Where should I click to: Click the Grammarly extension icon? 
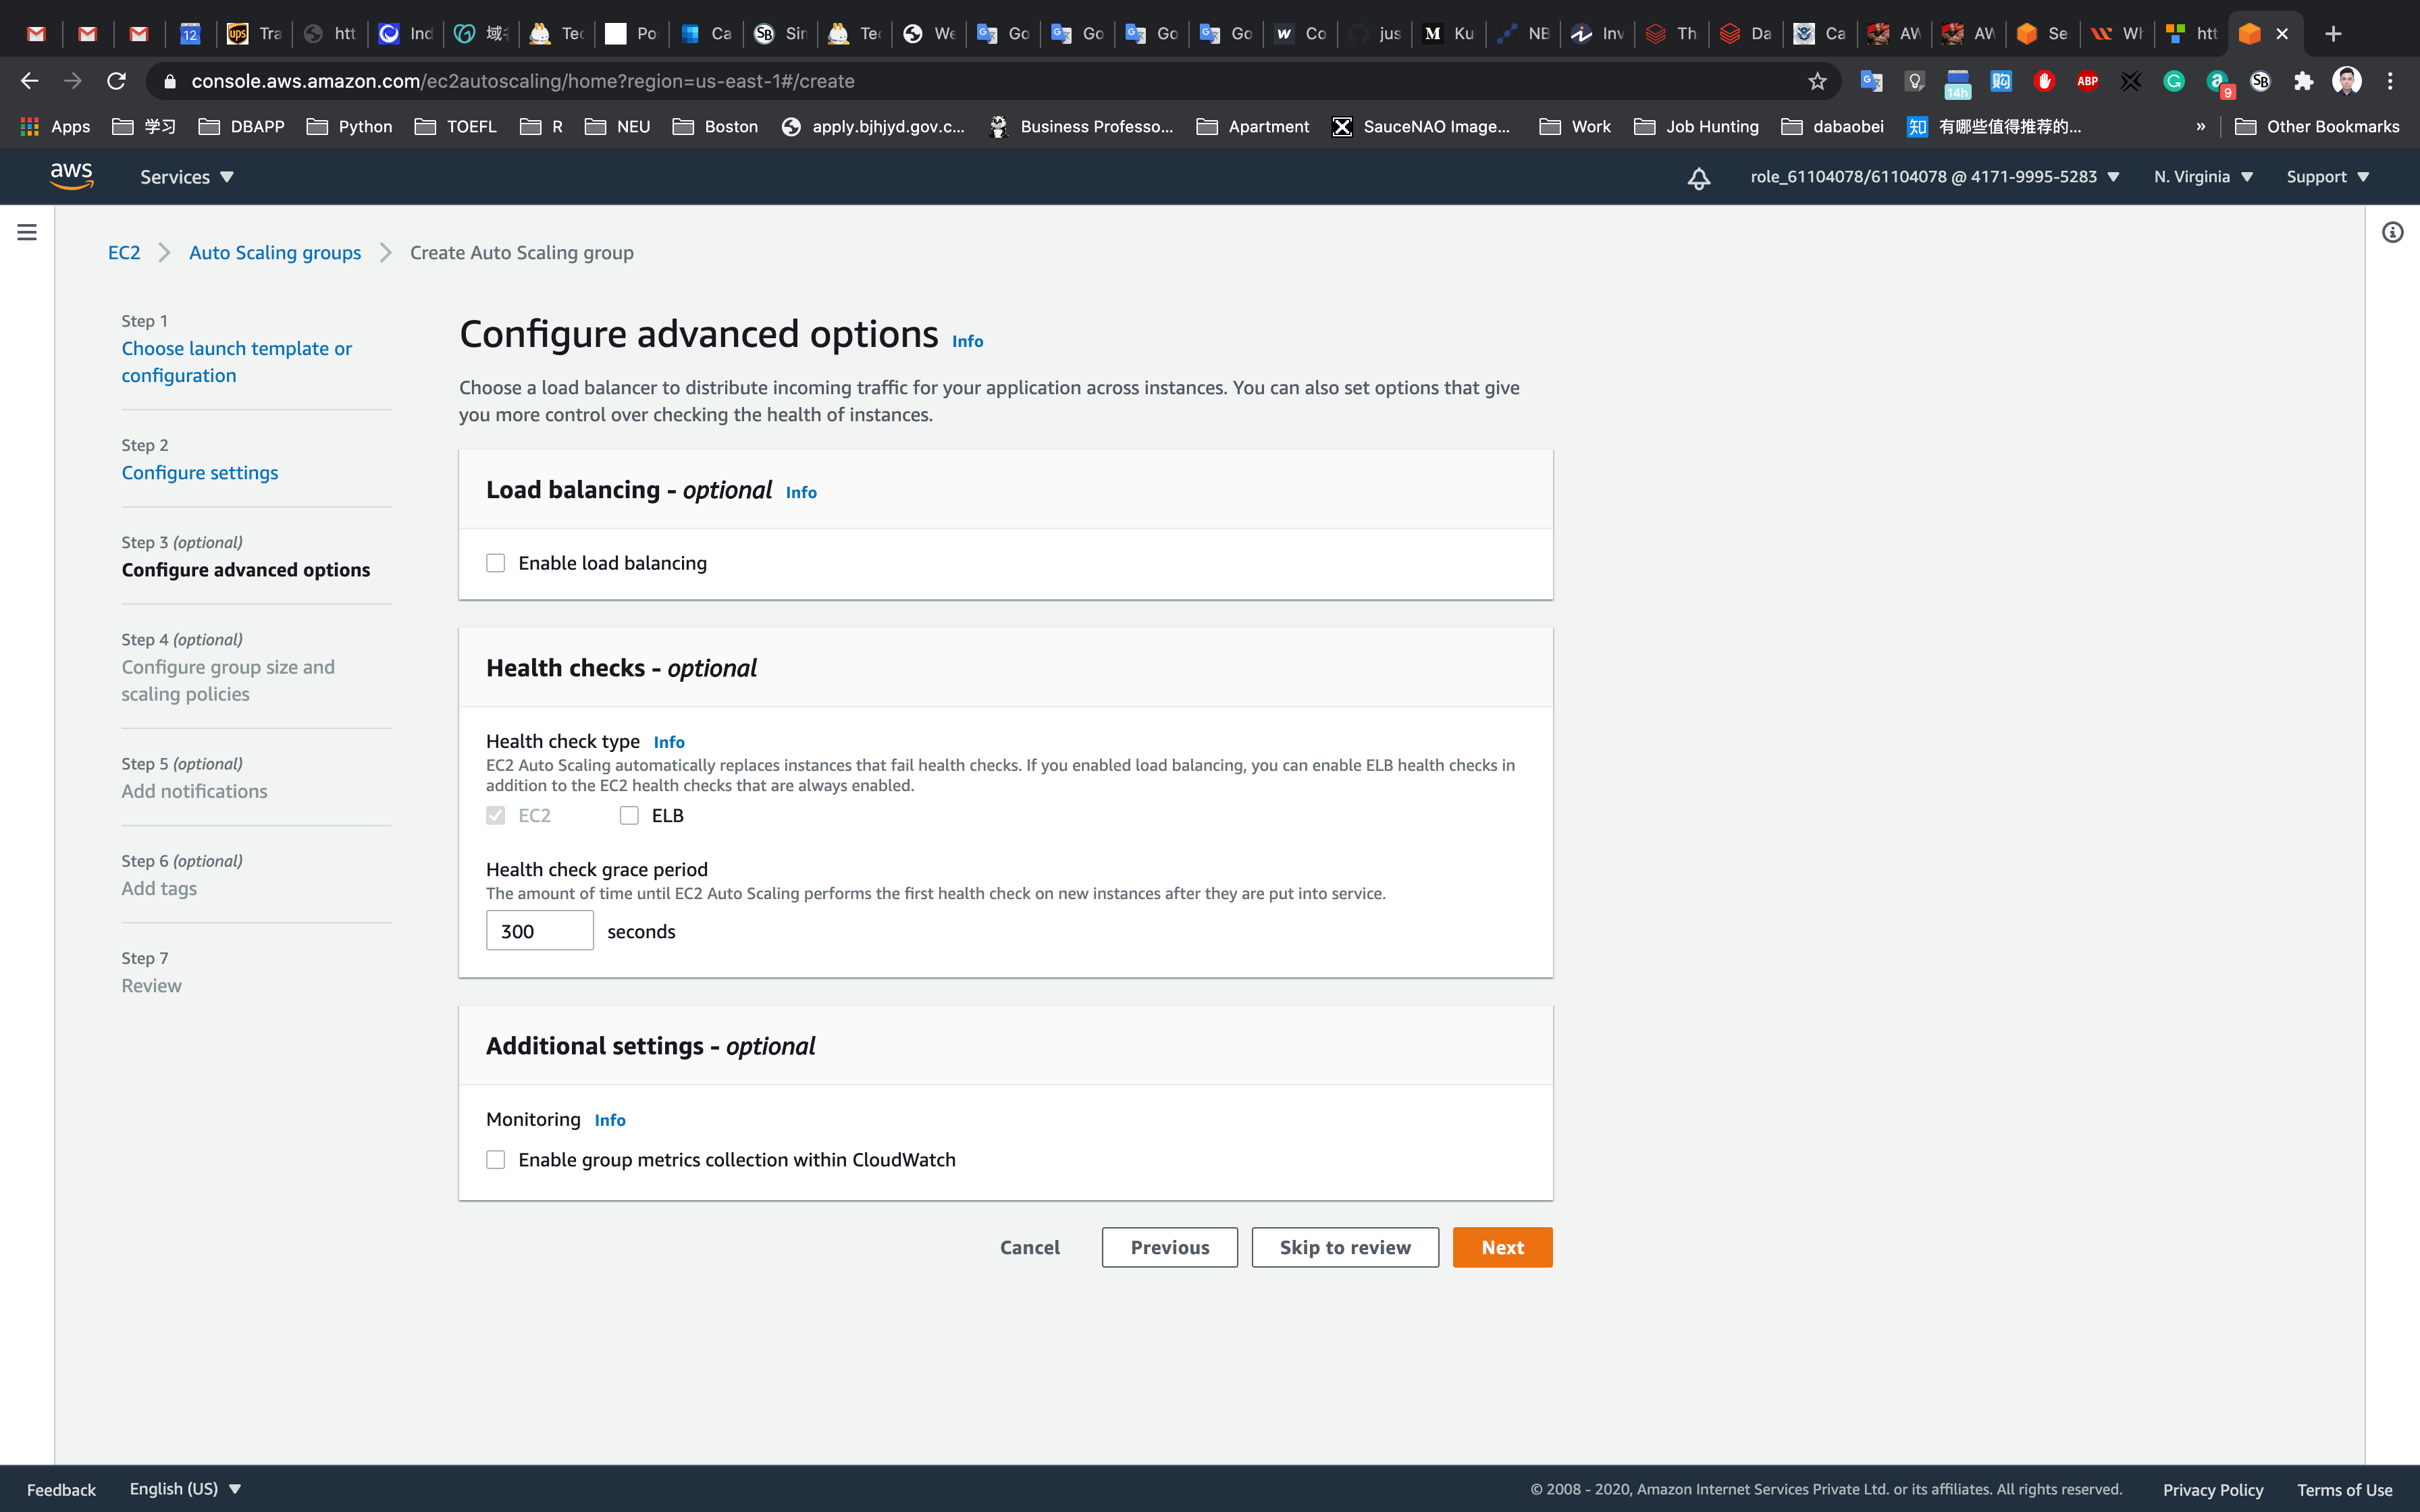click(2173, 81)
